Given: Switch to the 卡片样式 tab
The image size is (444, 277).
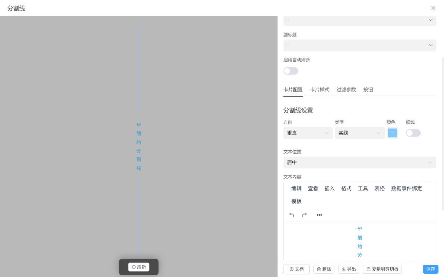Looking at the screenshot, I should click(x=320, y=90).
